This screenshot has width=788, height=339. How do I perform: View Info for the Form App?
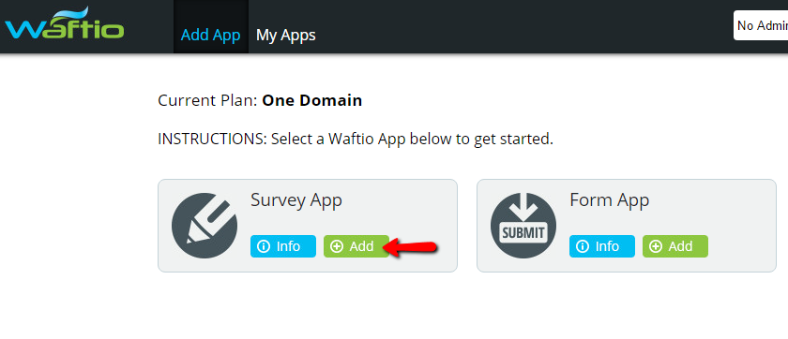(x=602, y=246)
